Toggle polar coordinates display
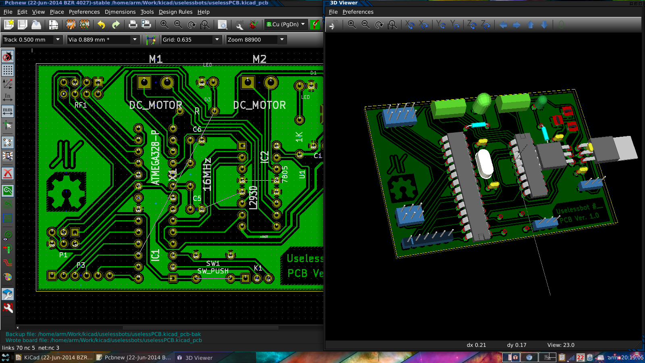 point(8,84)
